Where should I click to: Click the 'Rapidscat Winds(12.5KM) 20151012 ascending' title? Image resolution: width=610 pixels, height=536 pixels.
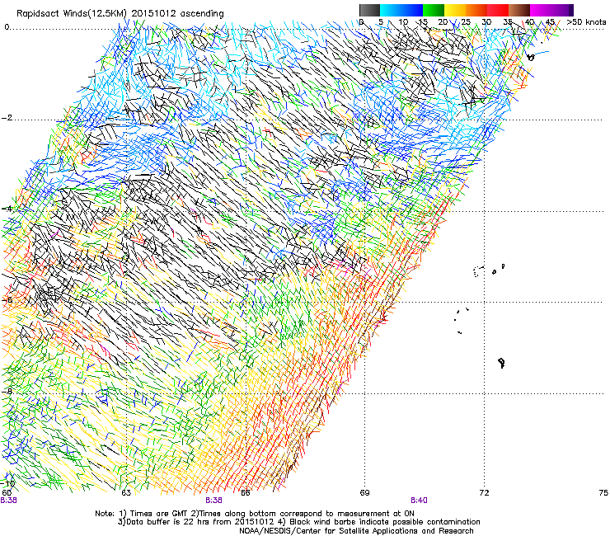(x=120, y=14)
